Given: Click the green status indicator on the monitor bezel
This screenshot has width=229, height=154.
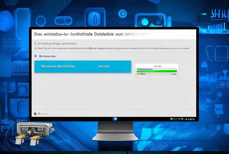Looking at the screenshot, I should tap(171, 119).
